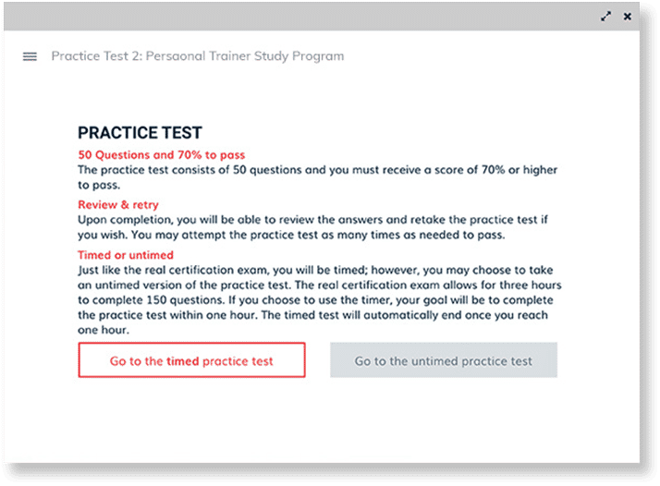Image resolution: width=660 pixels, height=486 pixels.
Task: Select the '50 Questions and 70% to pass' heading
Action: [161, 154]
